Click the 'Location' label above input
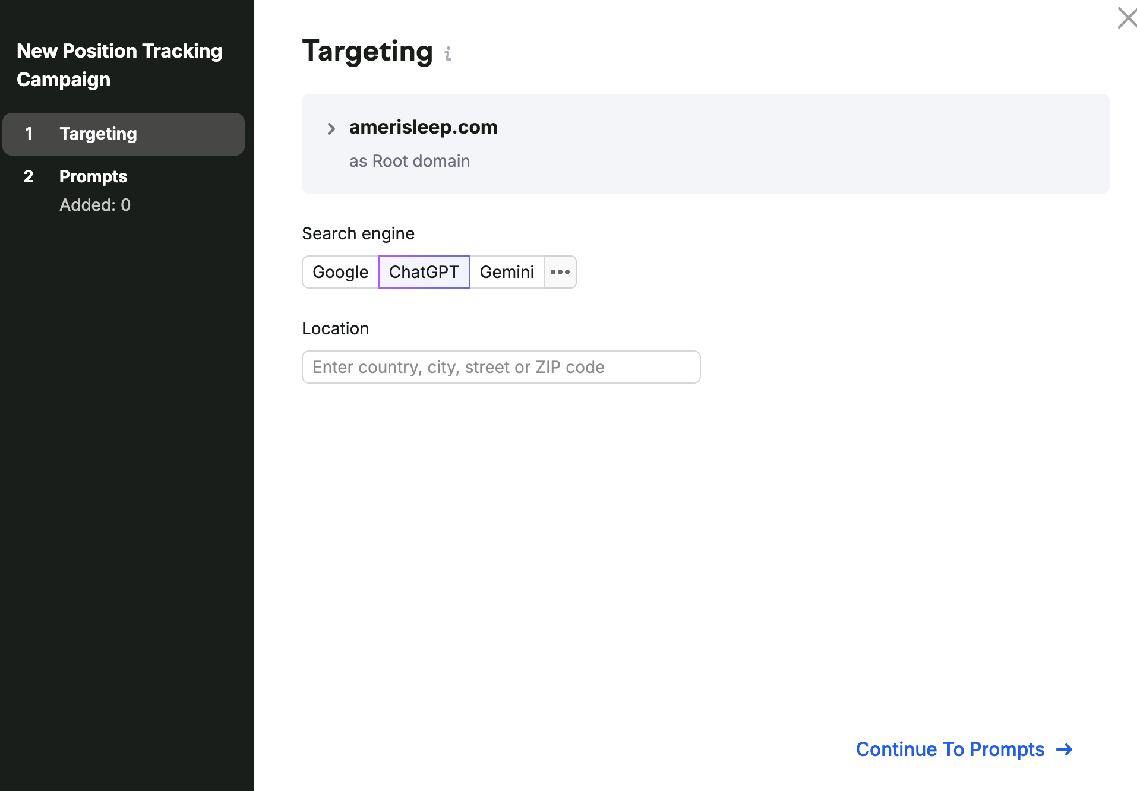Screen dimensions: 1137x791 (336, 328)
